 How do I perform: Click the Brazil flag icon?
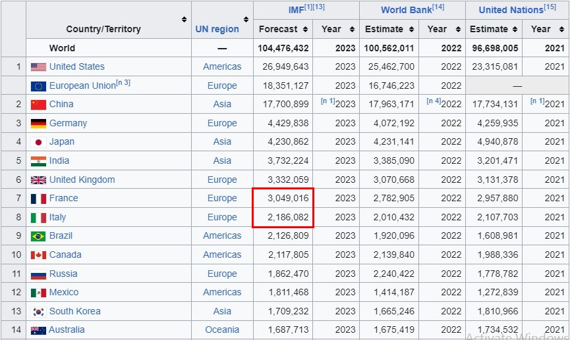[x=38, y=236]
